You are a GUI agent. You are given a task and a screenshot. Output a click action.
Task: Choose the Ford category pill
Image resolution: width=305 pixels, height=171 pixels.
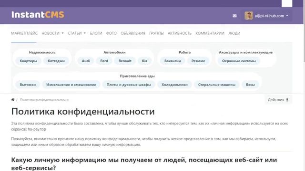pos(104,61)
